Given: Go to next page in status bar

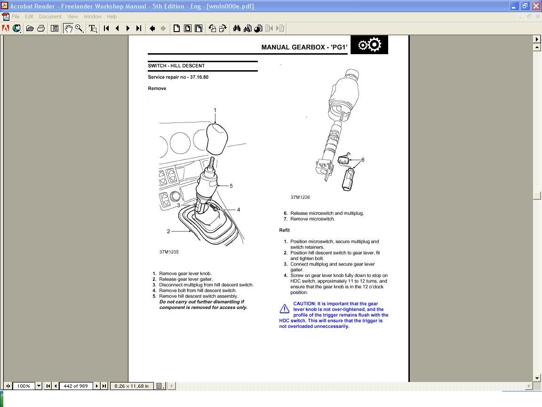Looking at the screenshot, I should click(x=97, y=386).
